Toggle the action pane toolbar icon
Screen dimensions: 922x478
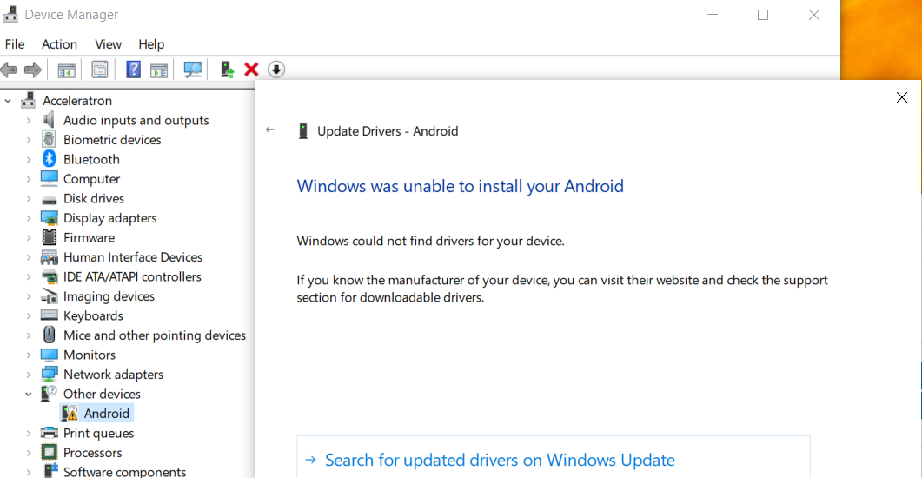[x=159, y=70]
